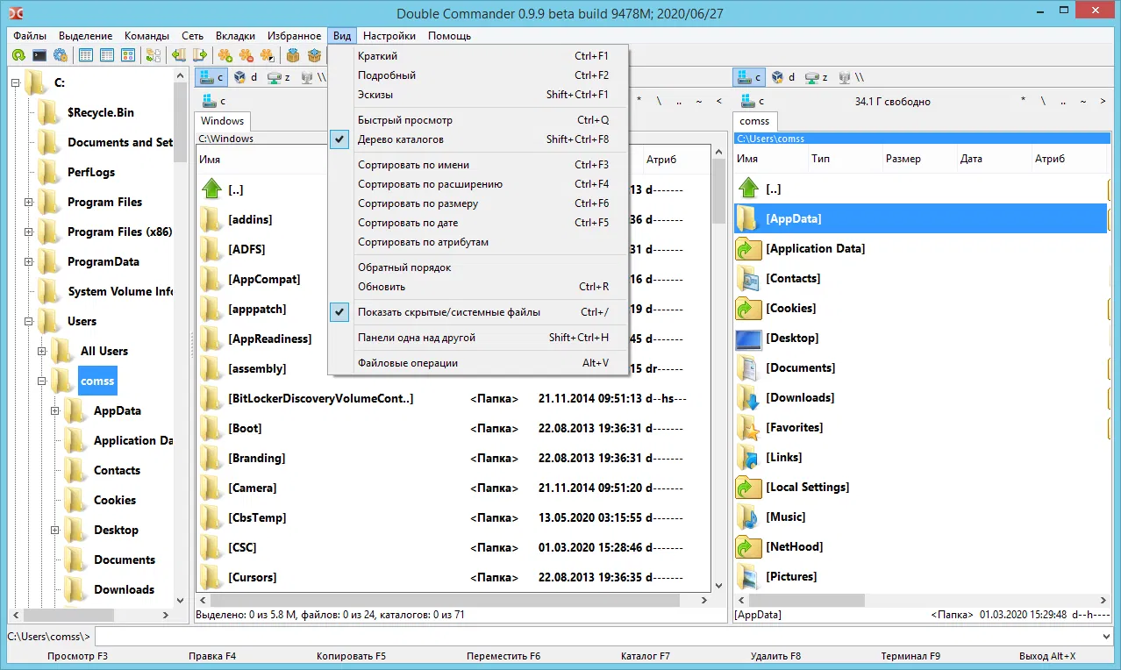This screenshot has height=670, width=1121.
Task: Click 'Переместить F6' button
Action: (x=503, y=656)
